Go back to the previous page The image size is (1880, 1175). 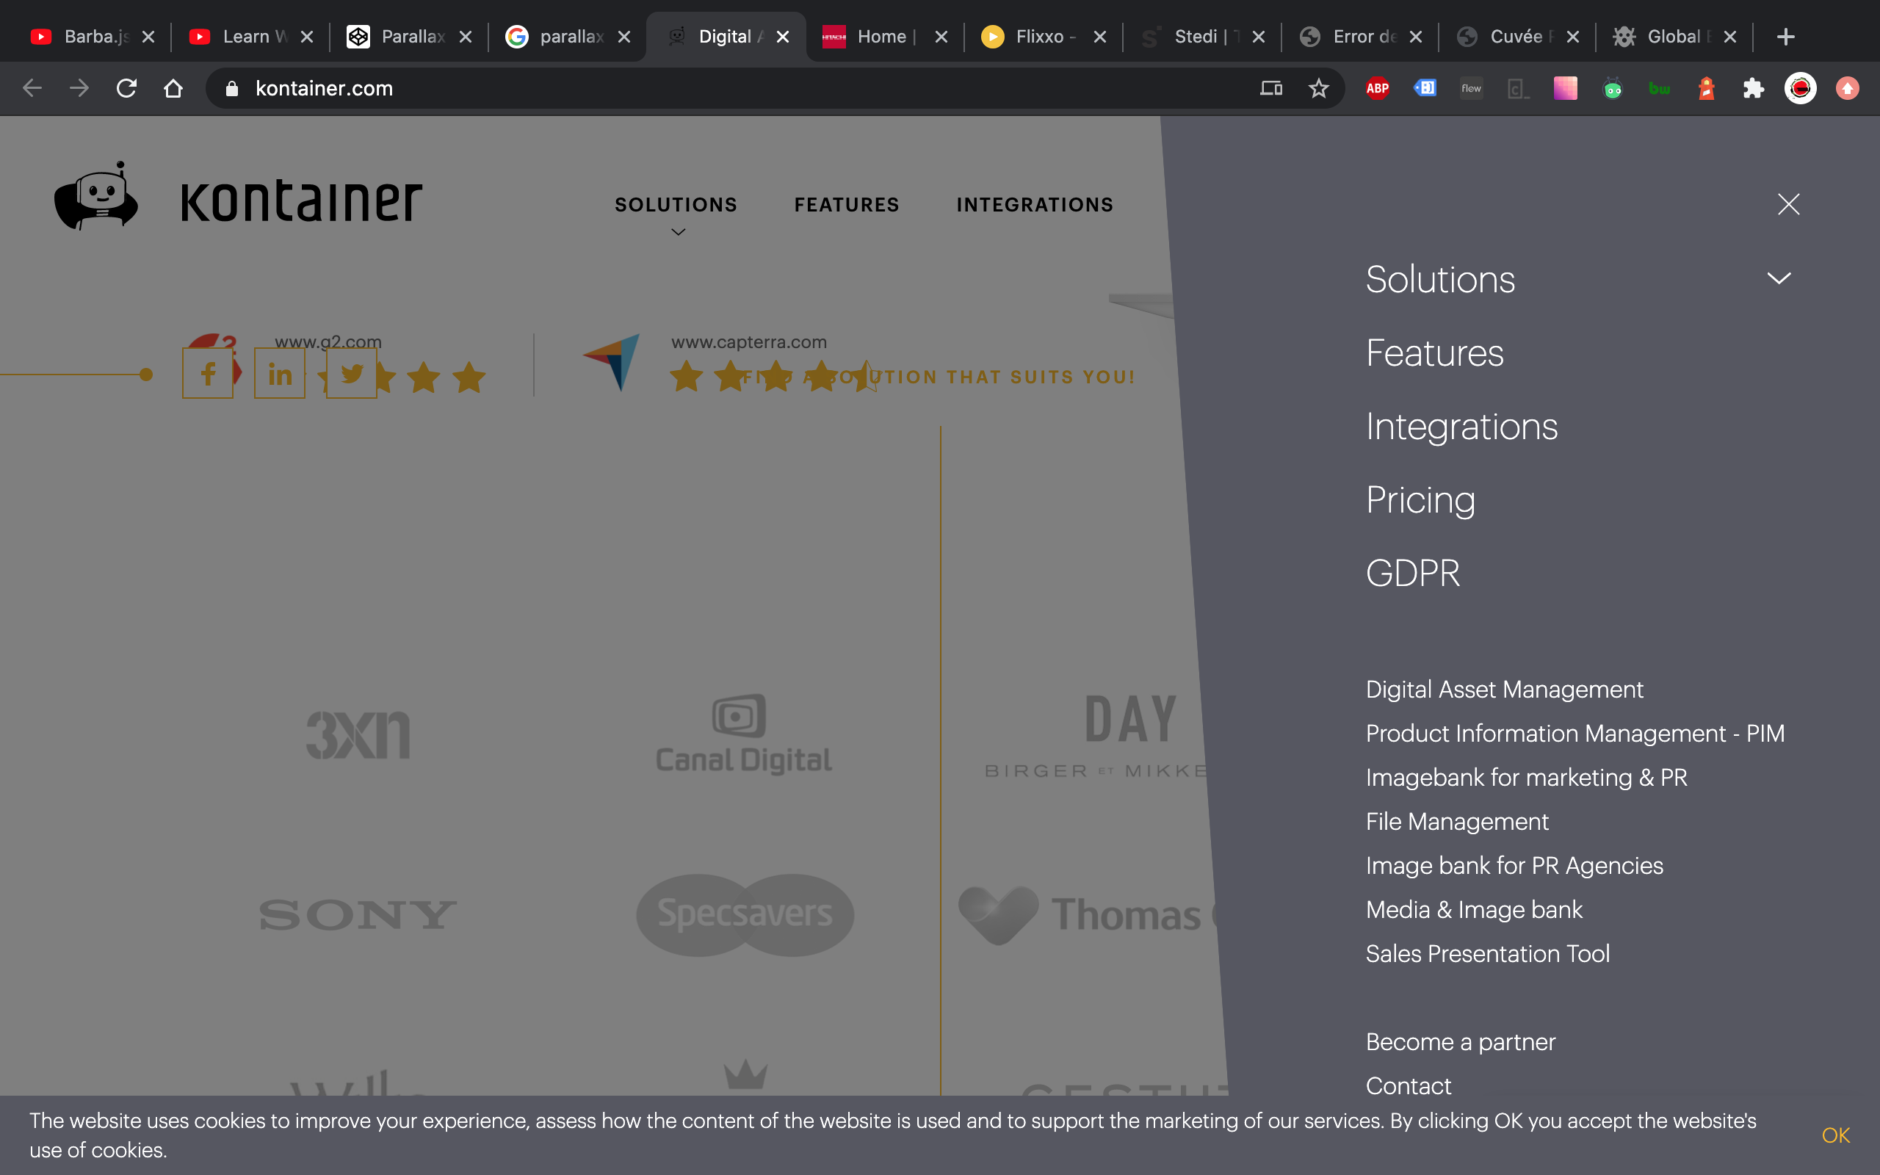point(32,89)
